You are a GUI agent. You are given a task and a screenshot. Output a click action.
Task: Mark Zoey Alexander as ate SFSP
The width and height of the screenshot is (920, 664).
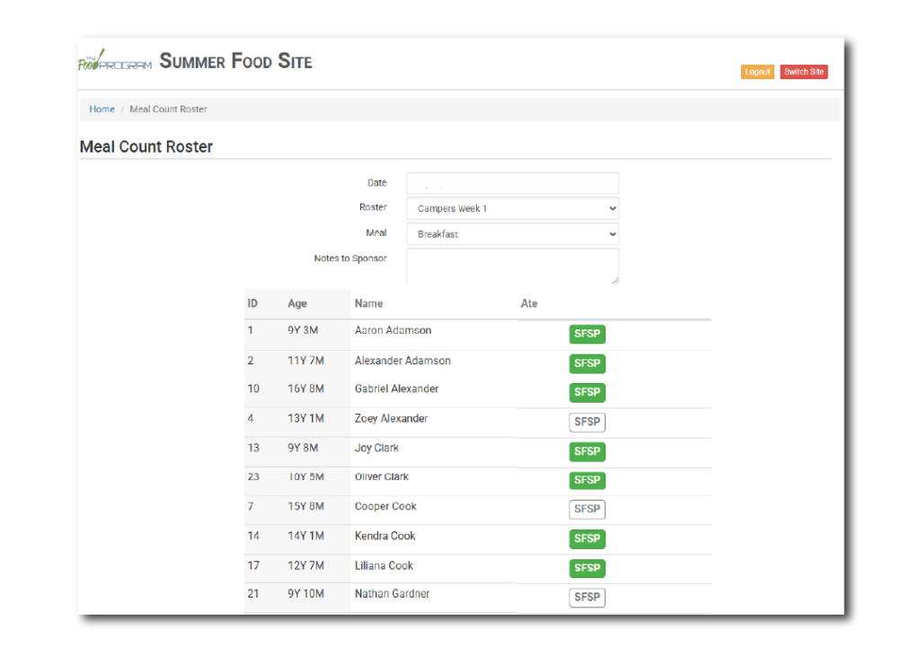pyautogui.click(x=587, y=422)
